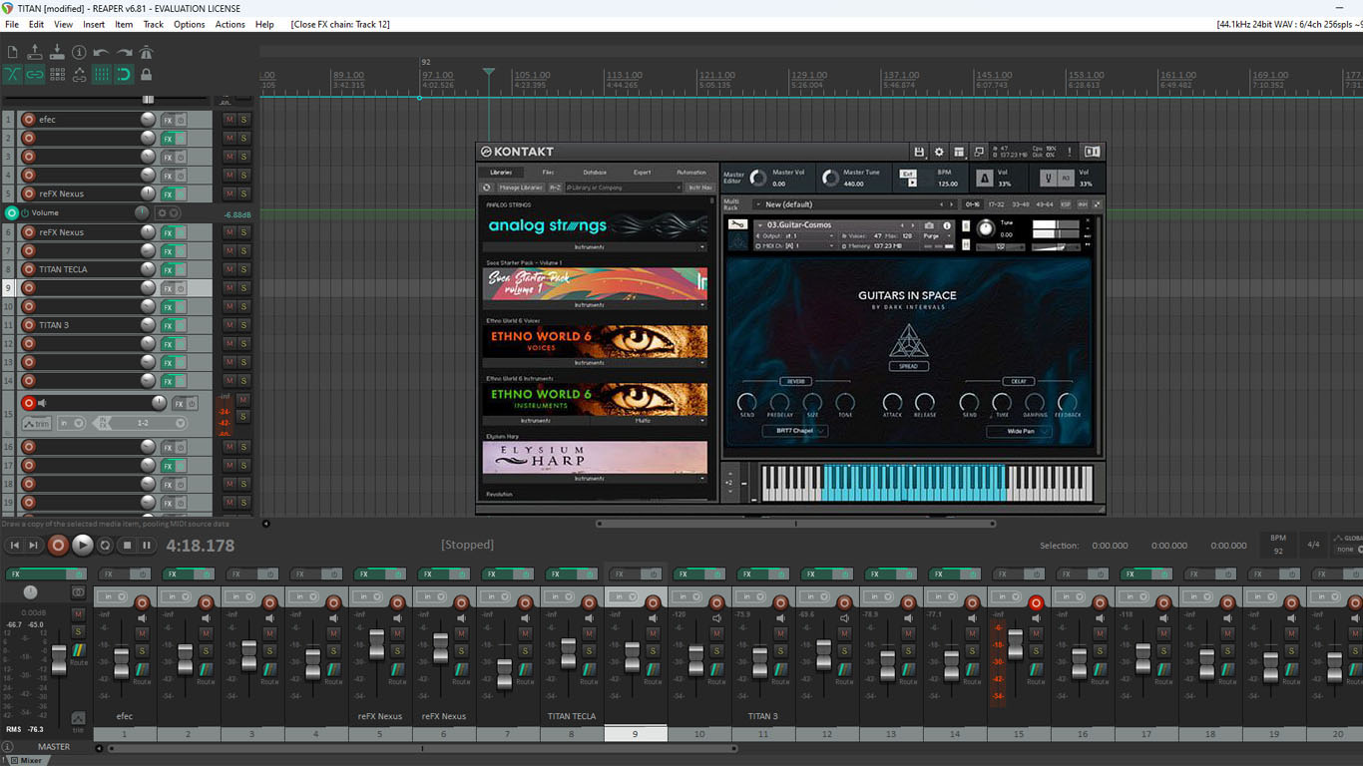Expand Ethno World 6 Voices Instruments dropdown
1363x766 pixels.
[596, 363]
